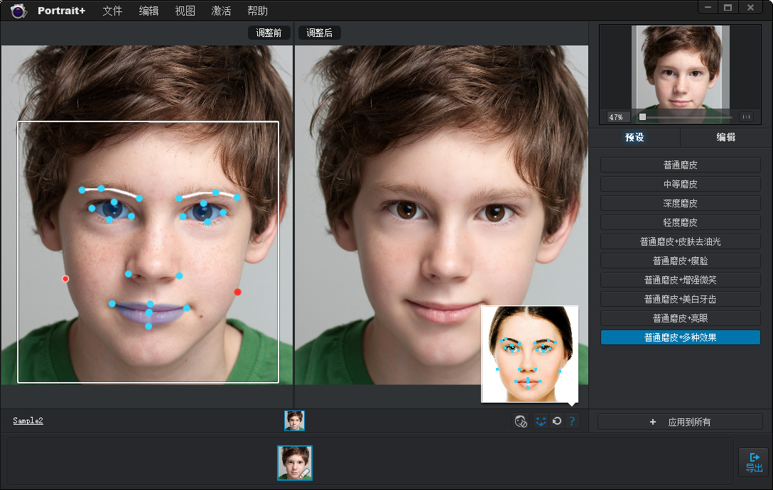
Task: Select the photo thumbnail in bottom filmstrip
Action: (295, 463)
